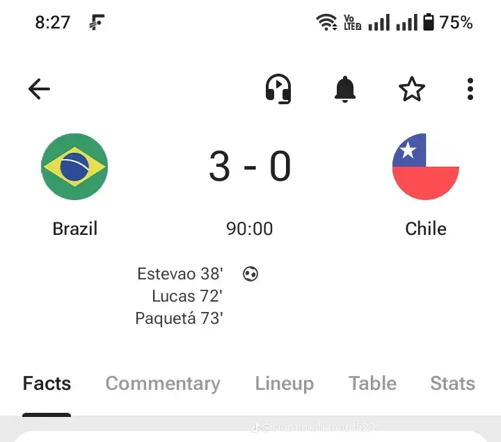Tap the battery status icon
Screen dimensions: 501x442
[x=429, y=22]
